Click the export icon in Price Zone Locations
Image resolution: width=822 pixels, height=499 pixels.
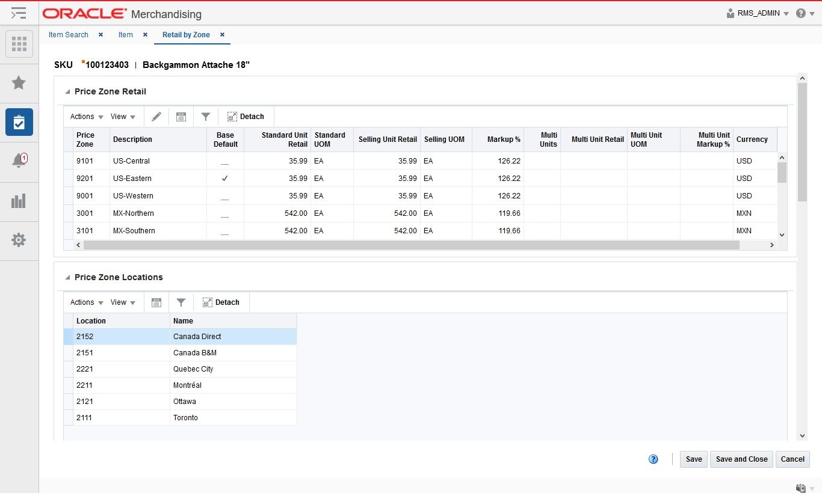point(156,302)
